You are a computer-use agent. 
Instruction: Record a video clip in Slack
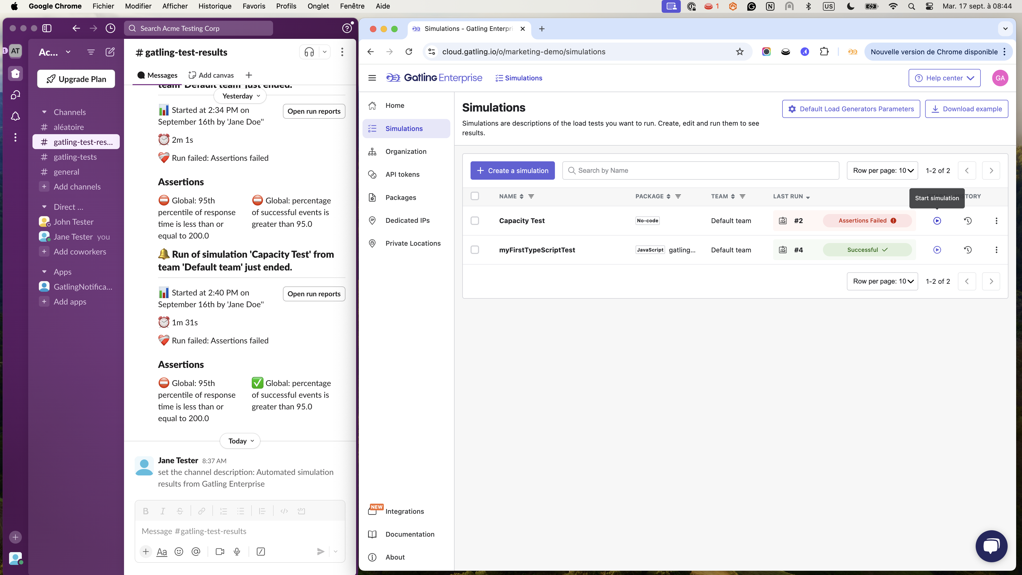tap(220, 552)
